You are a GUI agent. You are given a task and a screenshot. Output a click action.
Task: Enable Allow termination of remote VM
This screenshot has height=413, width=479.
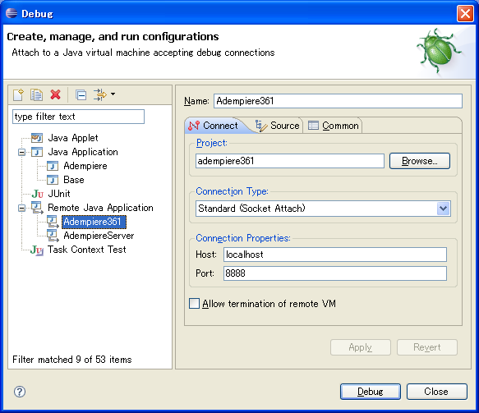[194, 304]
